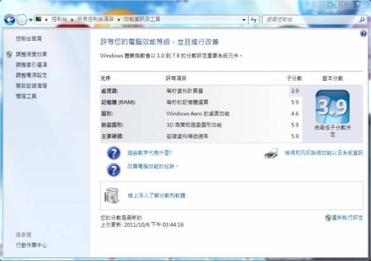Click the Forward navigation arrow button
The width and height of the screenshot is (371, 261).
click(22, 20)
